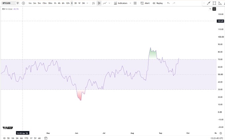Set range to YTD

(x=26, y=138)
